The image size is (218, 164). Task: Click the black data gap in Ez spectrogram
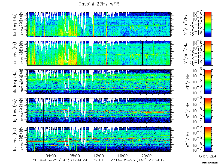143,53
